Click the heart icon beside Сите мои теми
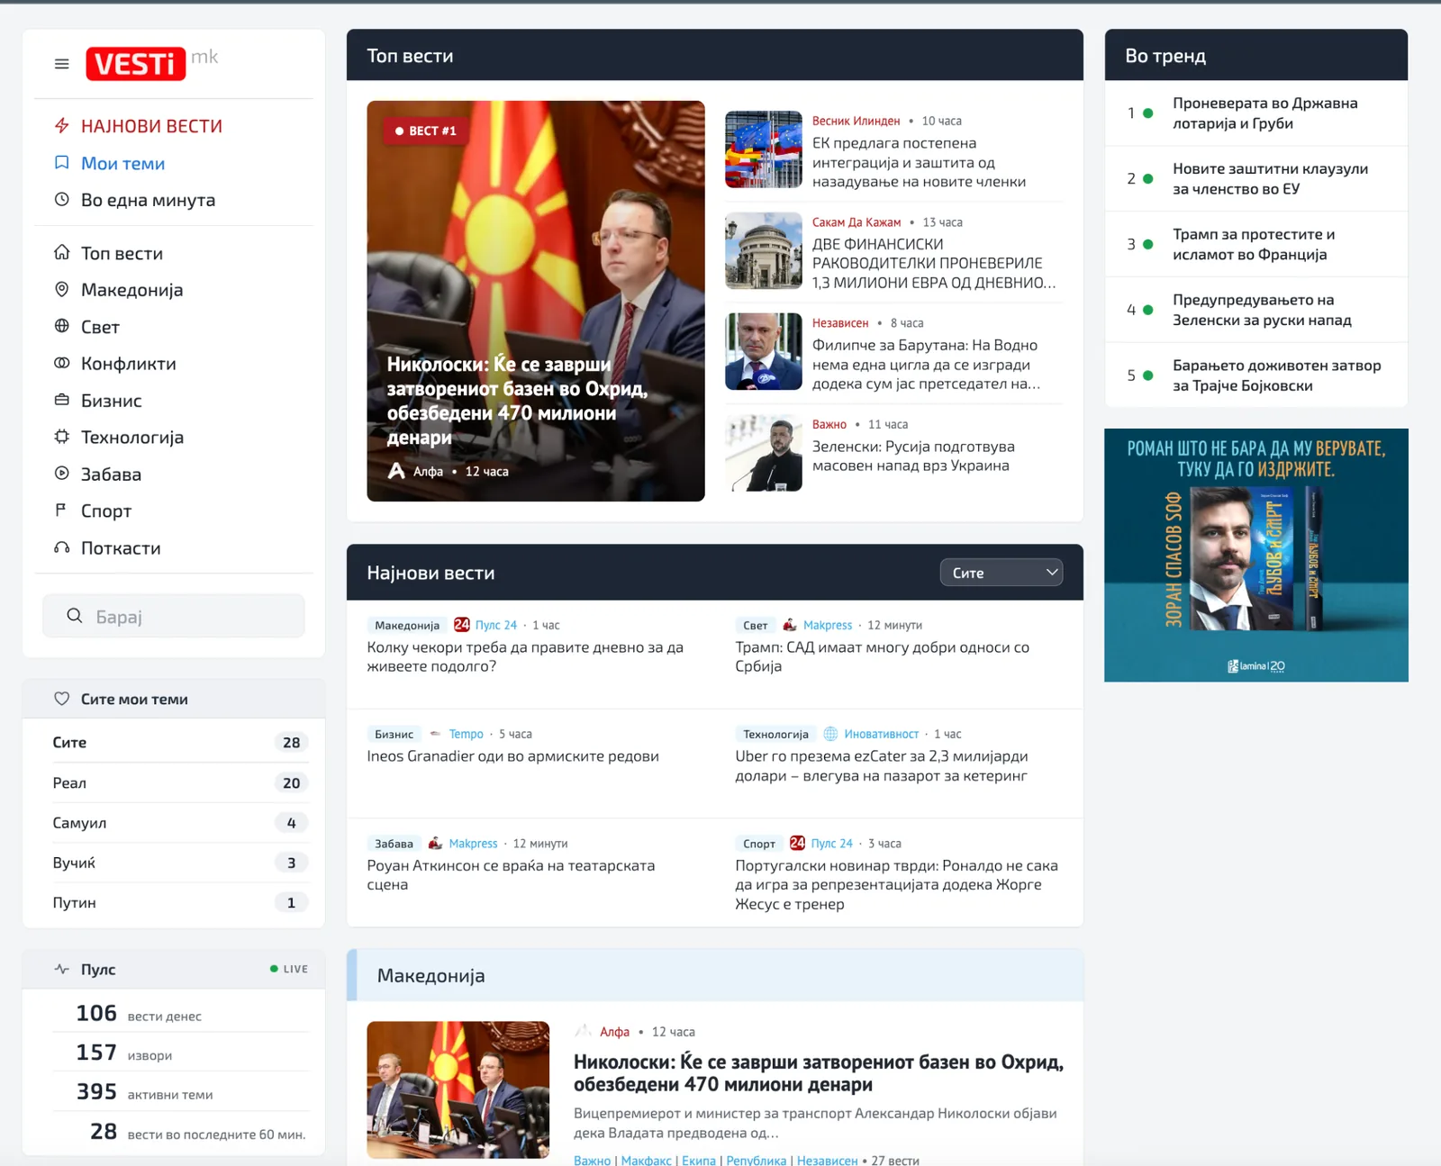Image resolution: width=1441 pixels, height=1166 pixels. [x=61, y=699]
